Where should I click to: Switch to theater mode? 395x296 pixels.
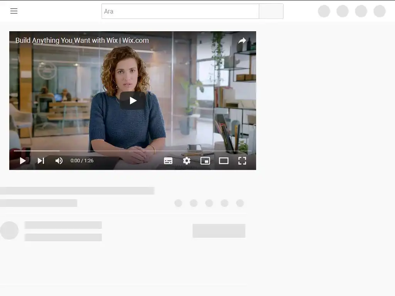pos(224,161)
